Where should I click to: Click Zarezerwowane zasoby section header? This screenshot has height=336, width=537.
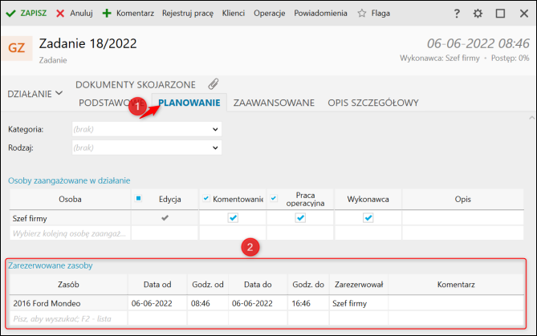51,265
